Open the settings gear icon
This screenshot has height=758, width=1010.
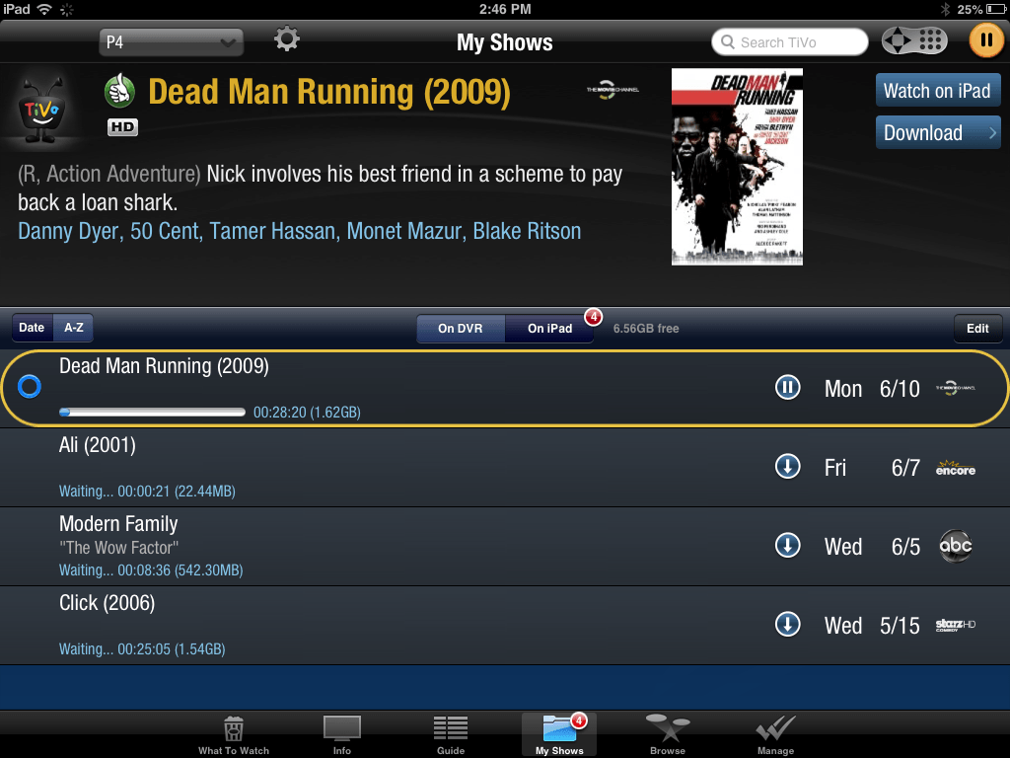click(287, 40)
